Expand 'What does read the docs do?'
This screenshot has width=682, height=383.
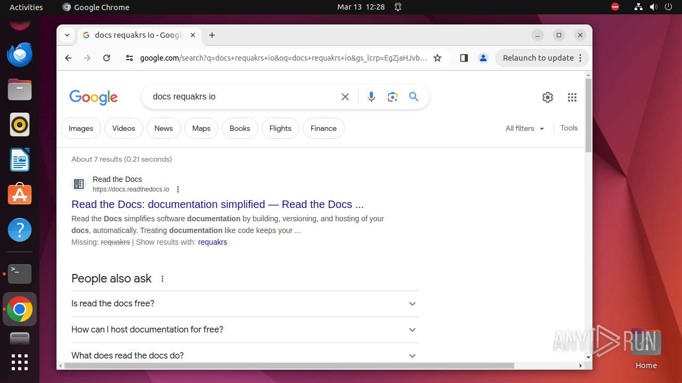point(245,355)
